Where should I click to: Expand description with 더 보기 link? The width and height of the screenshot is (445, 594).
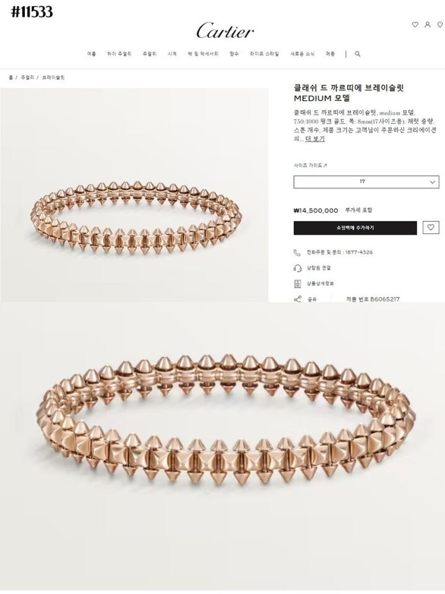[315, 139]
